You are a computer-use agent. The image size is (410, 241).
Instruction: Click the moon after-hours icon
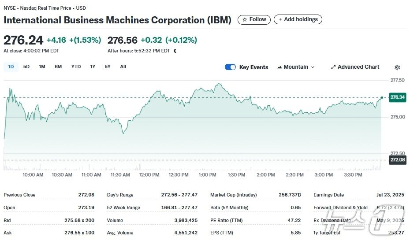pyautogui.click(x=175, y=51)
